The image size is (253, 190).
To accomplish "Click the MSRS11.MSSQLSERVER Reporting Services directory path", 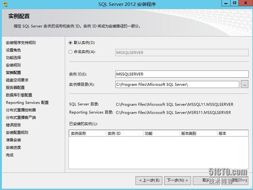I will (x=173, y=113).
